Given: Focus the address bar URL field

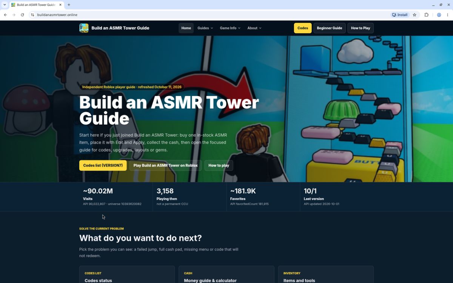Looking at the screenshot, I should click(x=211, y=15).
